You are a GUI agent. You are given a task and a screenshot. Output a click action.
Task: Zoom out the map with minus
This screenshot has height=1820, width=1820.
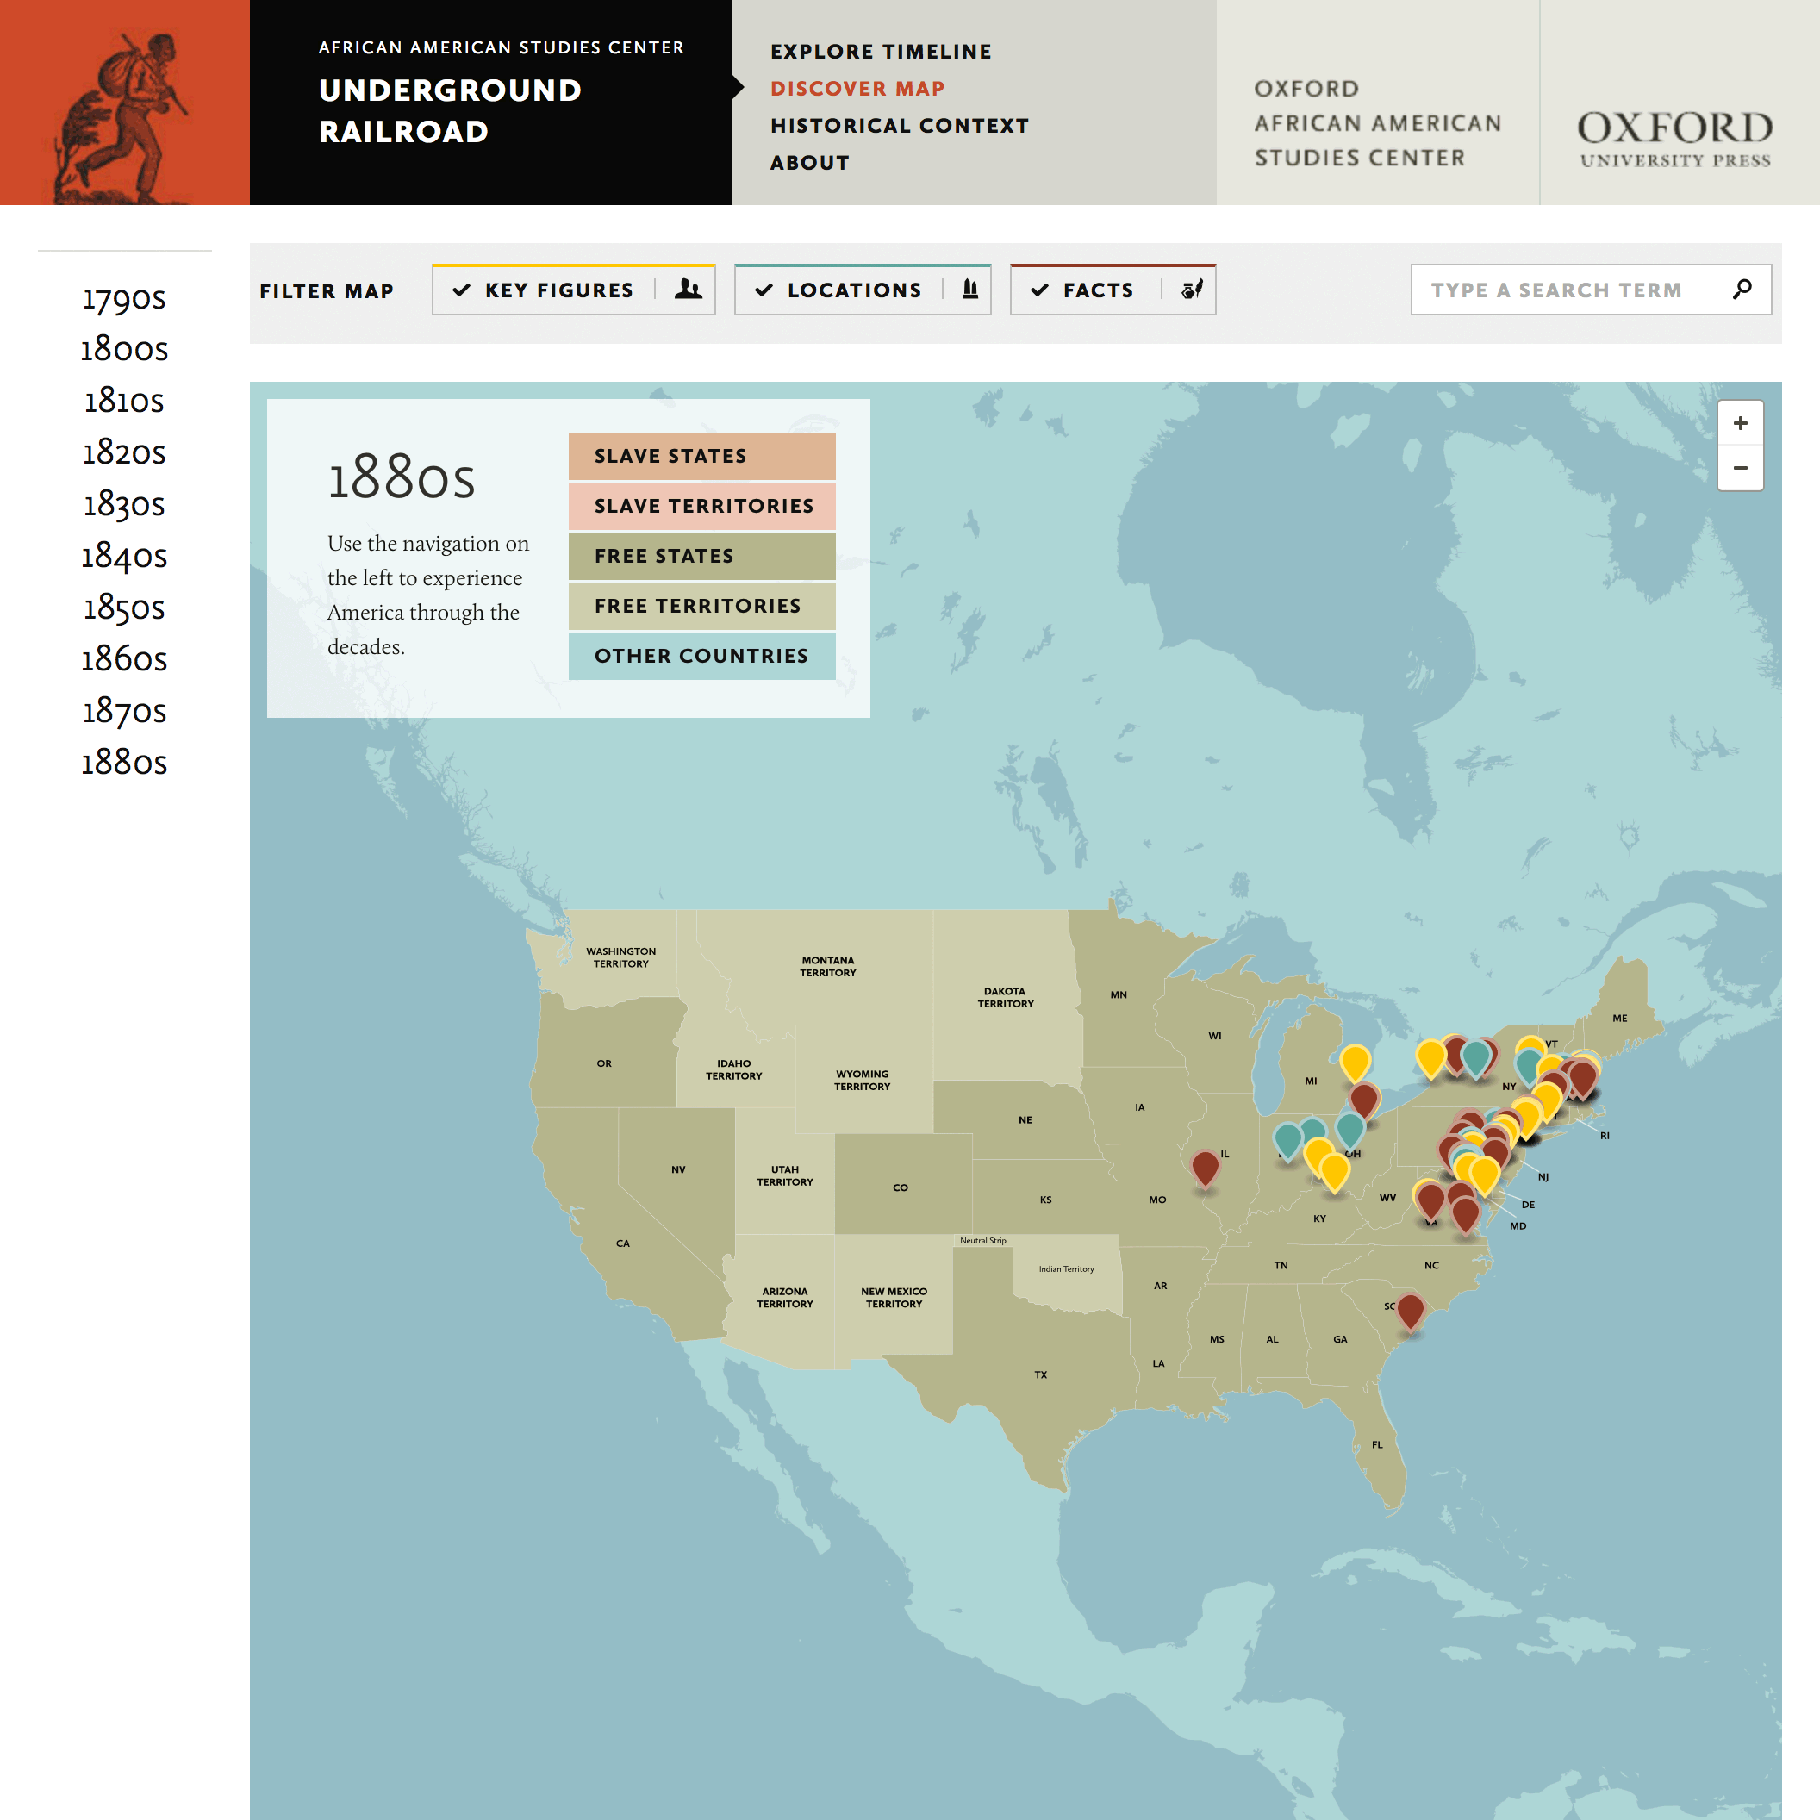pyautogui.click(x=1740, y=468)
